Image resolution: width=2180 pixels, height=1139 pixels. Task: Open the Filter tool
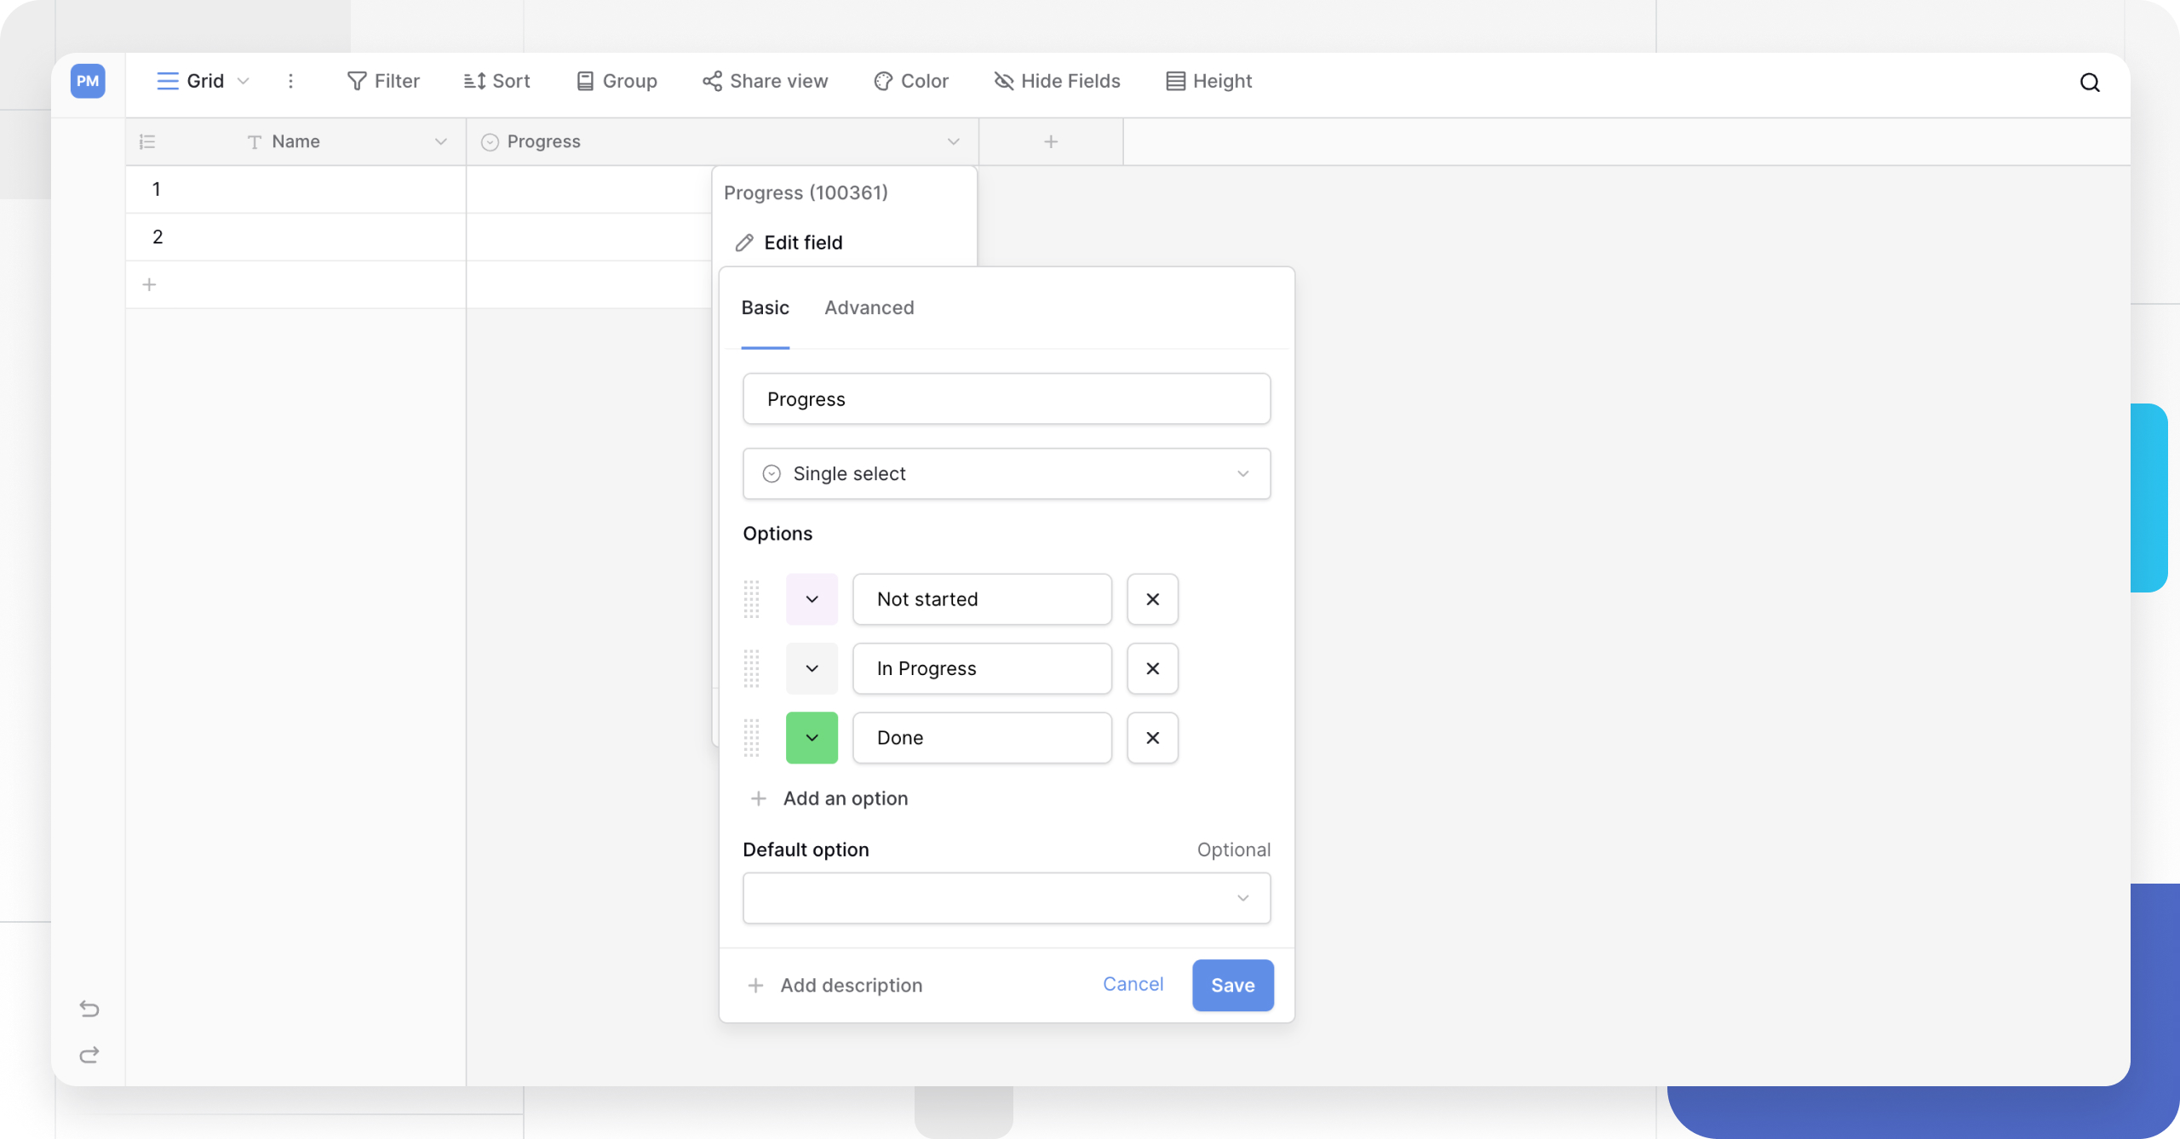[x=382, y=81]
